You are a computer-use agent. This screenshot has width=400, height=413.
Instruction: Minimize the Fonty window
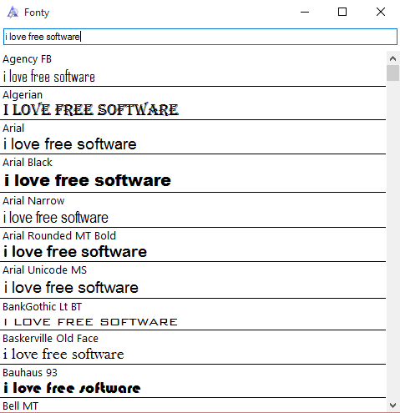(305, 12)
